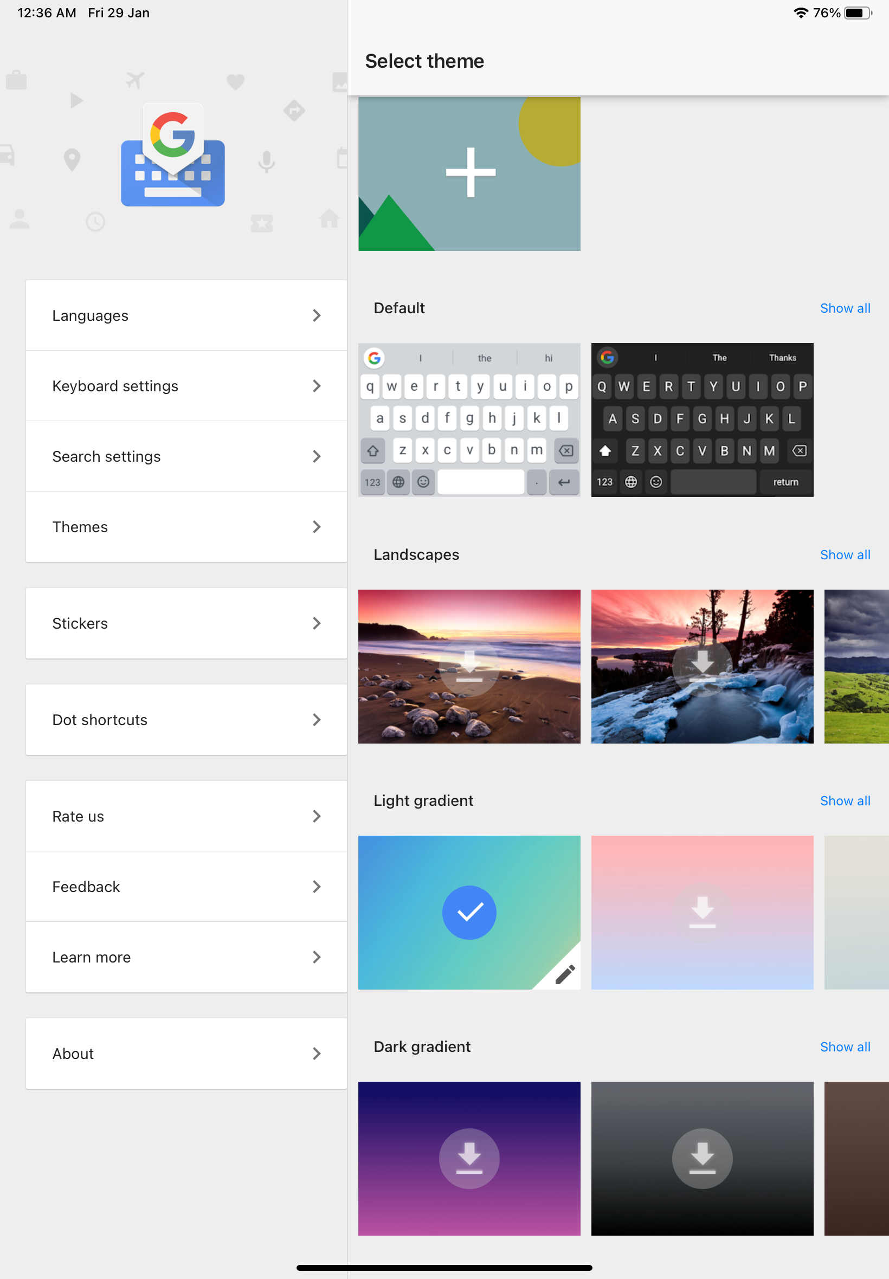The width and height of the screenshot is (889, 1279).
Task: Show all Default themes
Action: pyautogui.click(x=845, y=308)
